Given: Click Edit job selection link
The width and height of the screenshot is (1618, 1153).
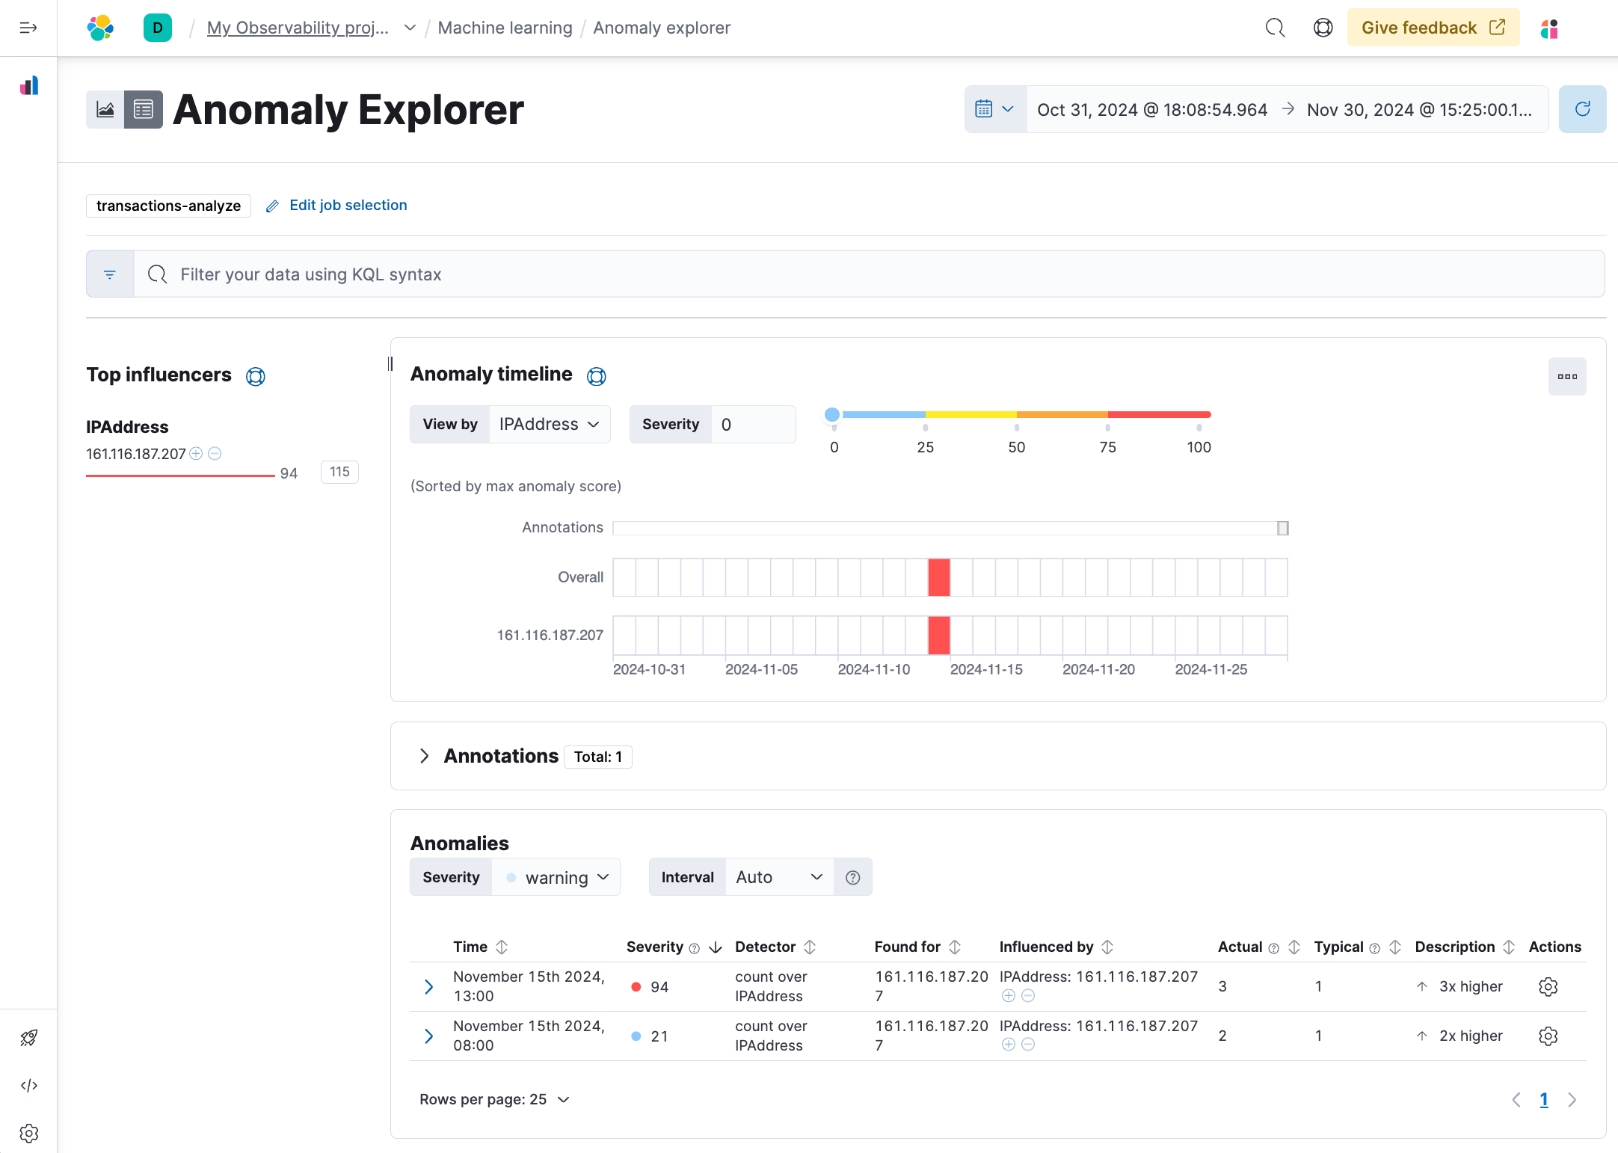Looking at the screenshot, I should pyautogui.click(x=336, y=205).
